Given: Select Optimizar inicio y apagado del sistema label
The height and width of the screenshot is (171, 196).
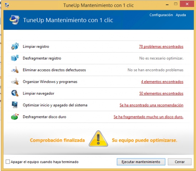Looking at the screenshot, I should [55, 105].
